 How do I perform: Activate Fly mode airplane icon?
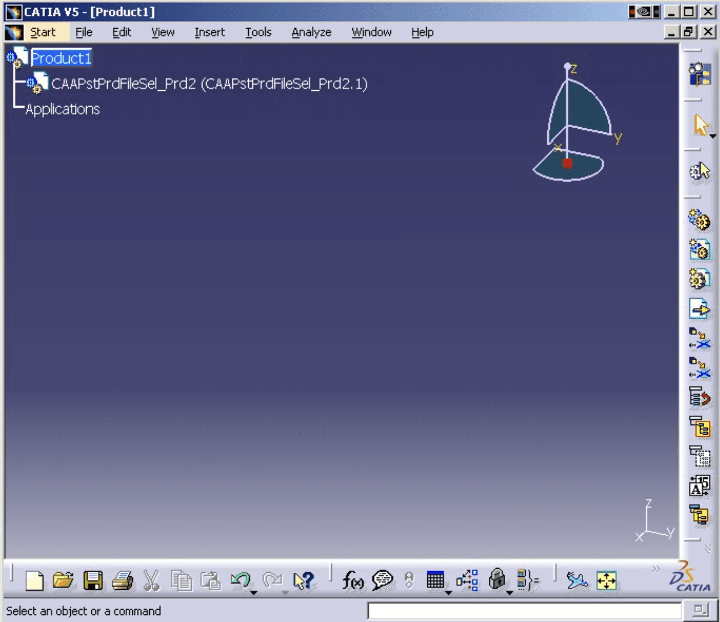[x=577, y=580]
